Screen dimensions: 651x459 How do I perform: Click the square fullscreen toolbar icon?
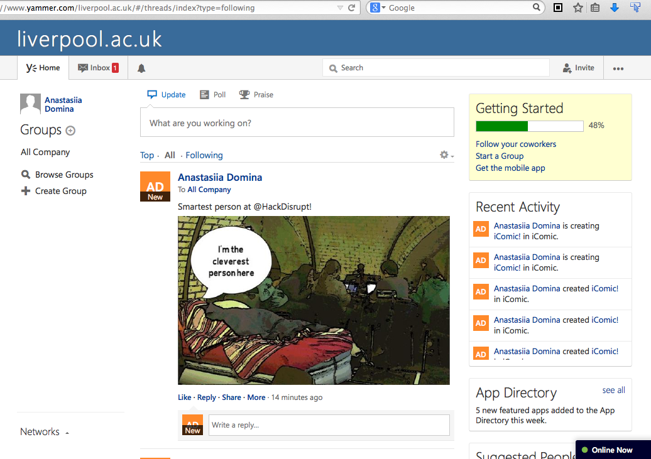coord(558,8)
